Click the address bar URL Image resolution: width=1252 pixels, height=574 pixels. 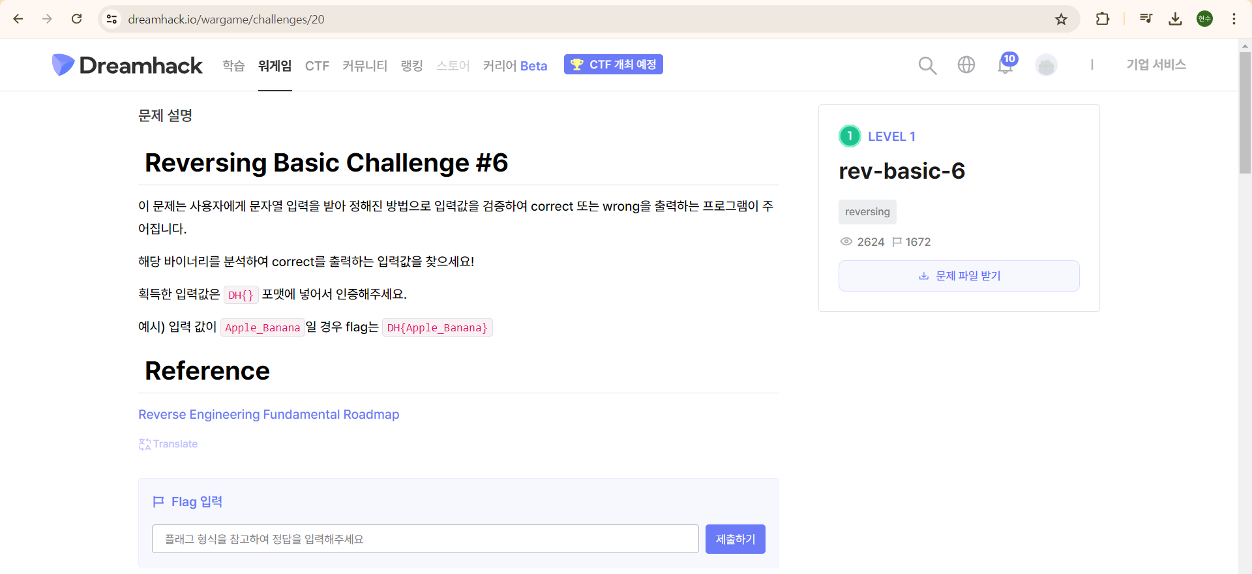pos(226,20)
